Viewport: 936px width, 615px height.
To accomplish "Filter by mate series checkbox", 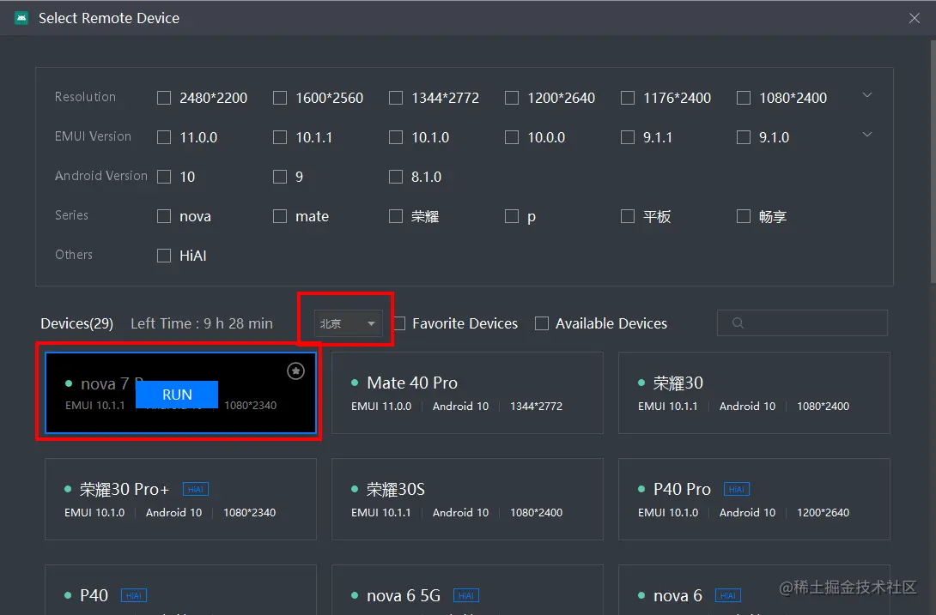I will click(x=279, y=216).
